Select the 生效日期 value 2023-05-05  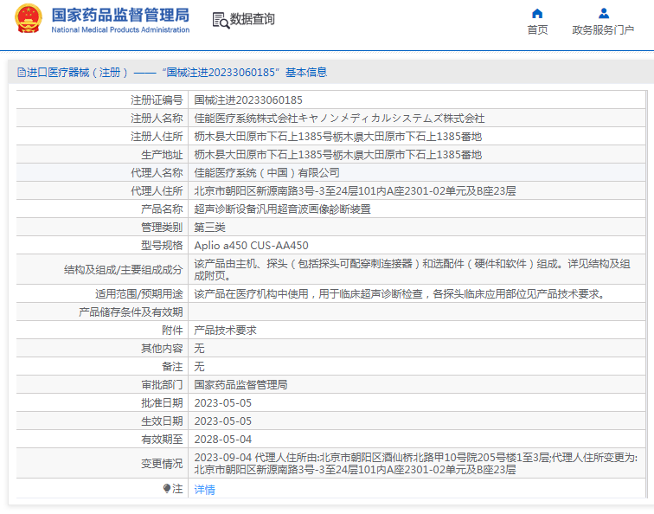tap(223, 421)
